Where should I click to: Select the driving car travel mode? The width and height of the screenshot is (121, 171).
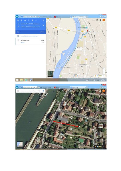coord(25,20)
